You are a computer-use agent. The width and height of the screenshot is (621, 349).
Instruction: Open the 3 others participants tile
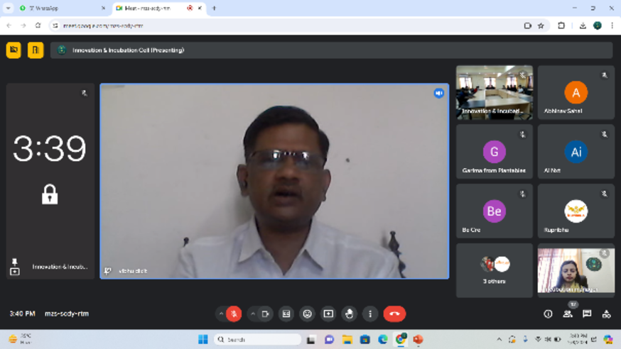(494, 270)
